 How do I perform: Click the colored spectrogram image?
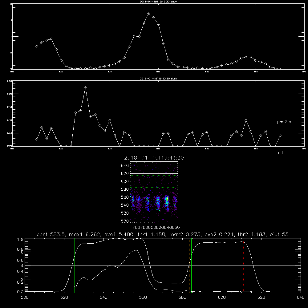tap(154, 192)
